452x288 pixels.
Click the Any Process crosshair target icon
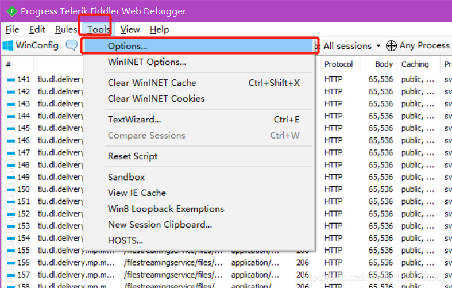391,45
